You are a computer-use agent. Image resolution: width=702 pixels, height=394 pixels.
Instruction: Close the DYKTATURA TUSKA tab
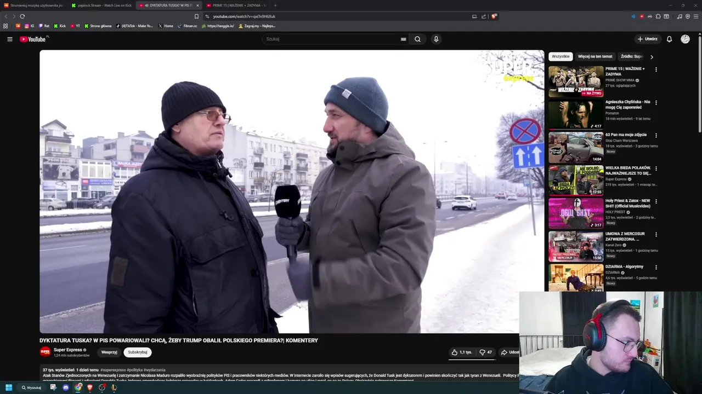(x=197, y=5)
